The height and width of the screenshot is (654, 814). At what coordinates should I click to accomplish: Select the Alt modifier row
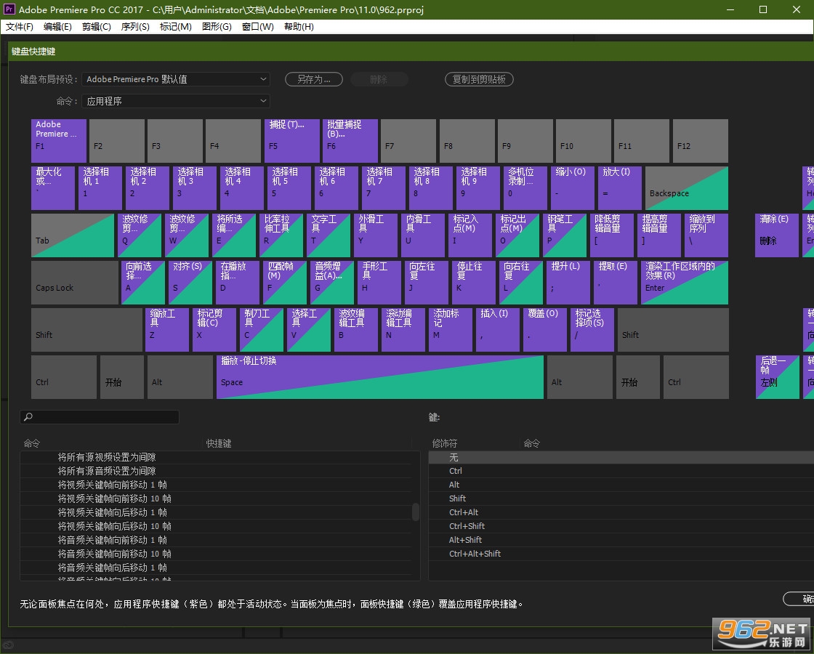[621, 485]
